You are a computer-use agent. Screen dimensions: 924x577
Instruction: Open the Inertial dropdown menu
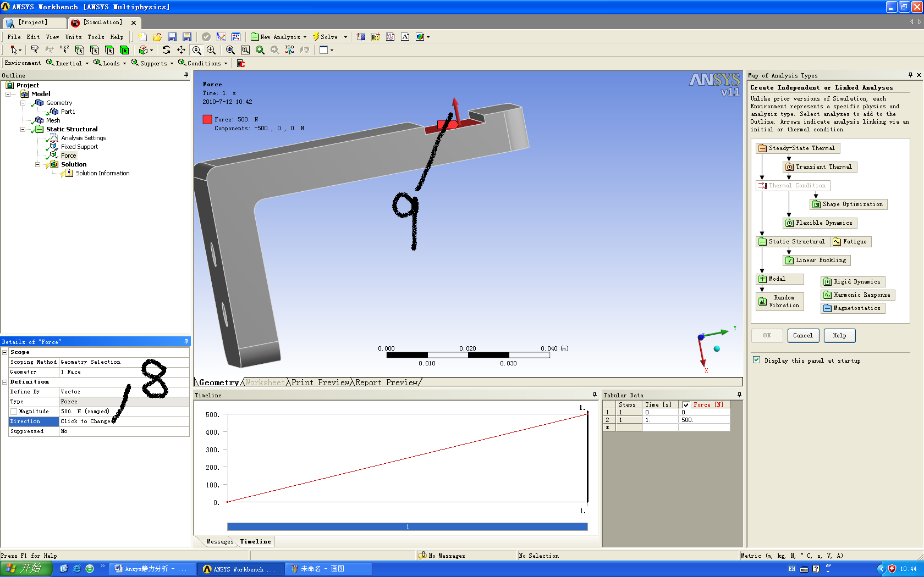point(67,63)
